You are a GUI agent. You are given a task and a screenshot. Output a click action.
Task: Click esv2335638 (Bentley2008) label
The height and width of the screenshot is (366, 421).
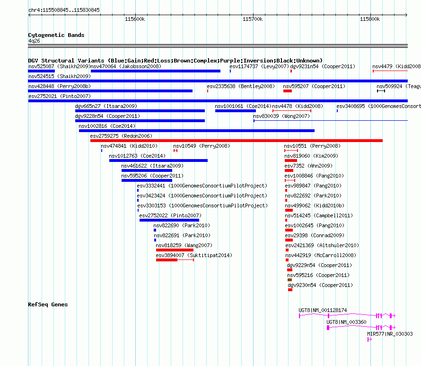click(241, 86)
